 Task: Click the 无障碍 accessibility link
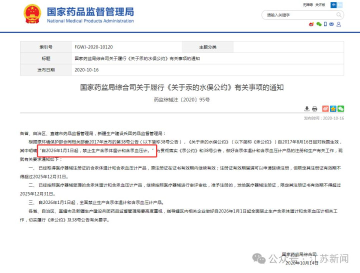pyautogui.click(x=307, y=4)
